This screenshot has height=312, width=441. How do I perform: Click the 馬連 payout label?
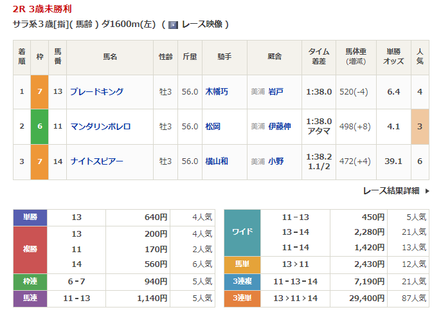click(30, 298)
